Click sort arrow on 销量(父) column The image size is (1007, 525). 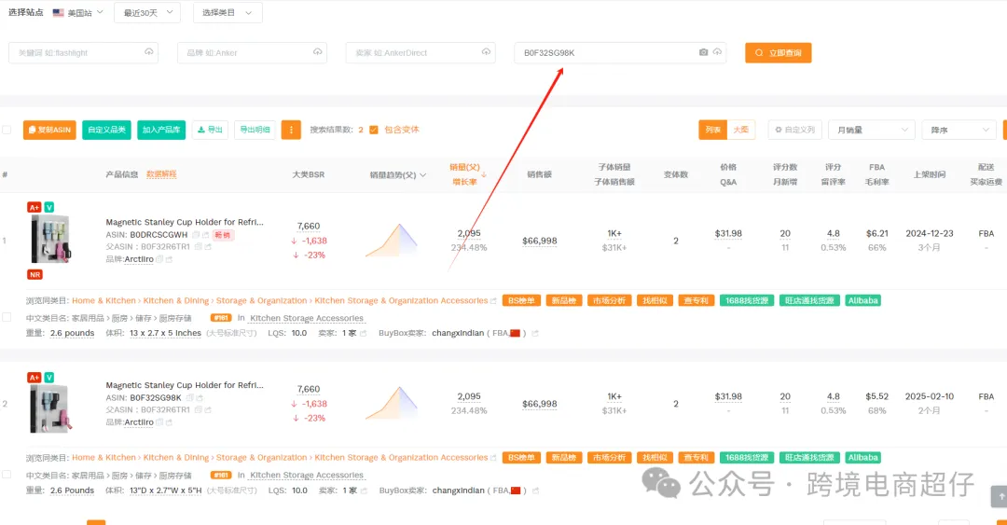coord(484,174)
